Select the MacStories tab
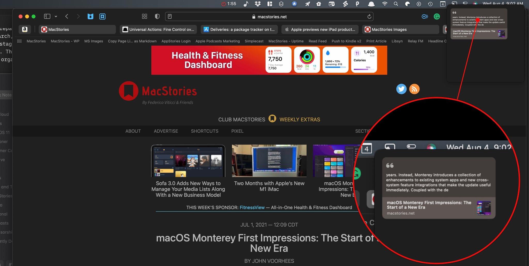Viewport: 529px width, 266px height. [77, 29]
